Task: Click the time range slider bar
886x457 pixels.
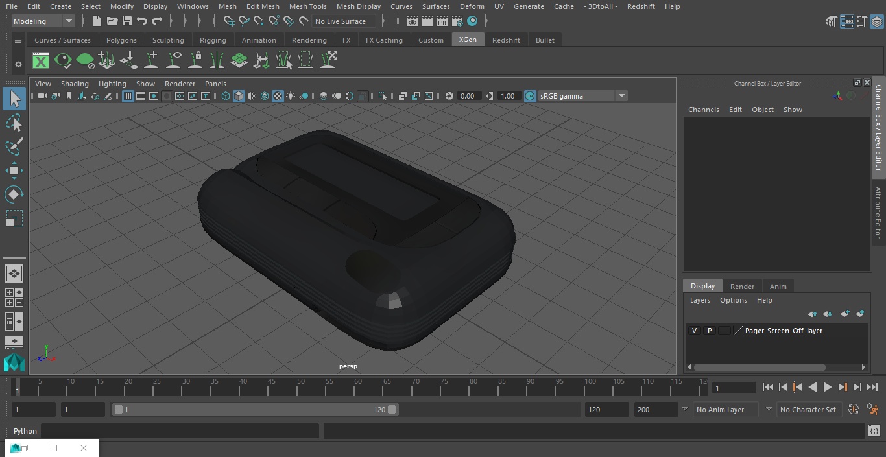Action: click(255, 410)
